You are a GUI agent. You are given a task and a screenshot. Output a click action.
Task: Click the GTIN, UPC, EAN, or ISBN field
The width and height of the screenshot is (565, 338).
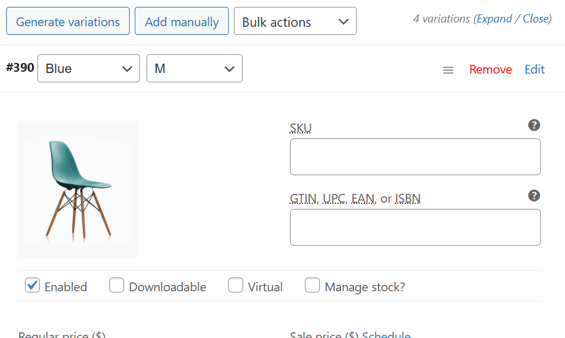pyautogui.click(x=415, y=227)
